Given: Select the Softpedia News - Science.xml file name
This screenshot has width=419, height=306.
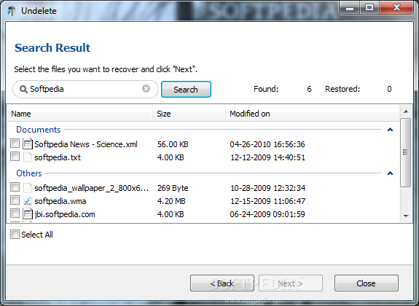Looking at the screenshot, I should click(86, 144).
